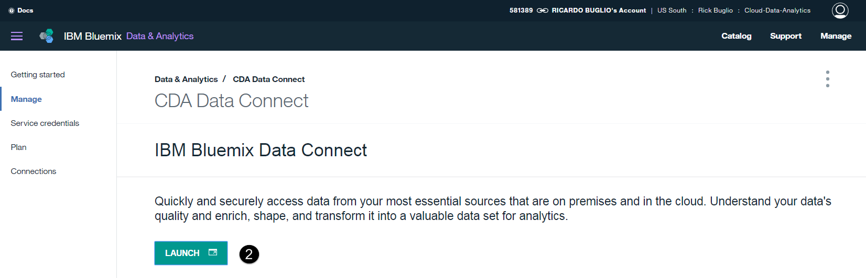Open the Catalog menu
This screenshot has width=866, height=278.
736,36
